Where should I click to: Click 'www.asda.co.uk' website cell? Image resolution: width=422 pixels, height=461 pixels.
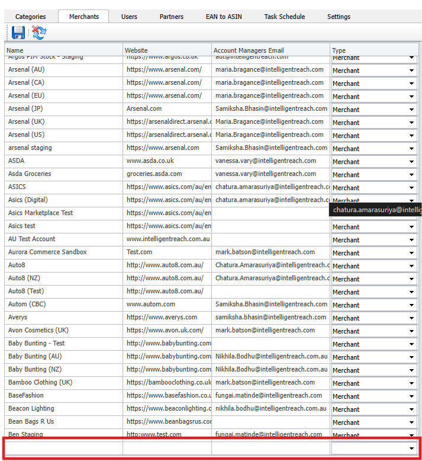pos(167,161)
